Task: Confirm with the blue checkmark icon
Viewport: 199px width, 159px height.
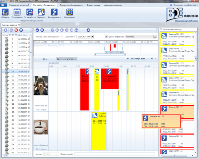Action: [37, 30]
